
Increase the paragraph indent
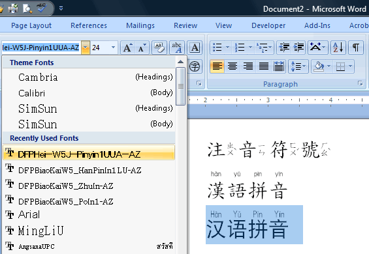[x=298, y=47]
